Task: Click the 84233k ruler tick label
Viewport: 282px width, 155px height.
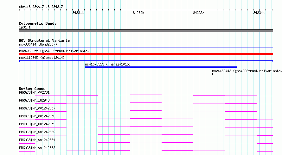Action: 199,13
